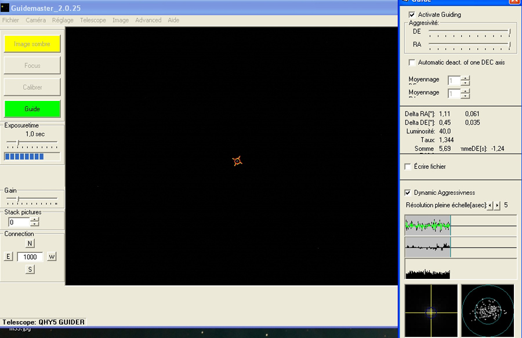Click the Gain slider
This screenshot has height=338, width=522.
pos(32,201)
